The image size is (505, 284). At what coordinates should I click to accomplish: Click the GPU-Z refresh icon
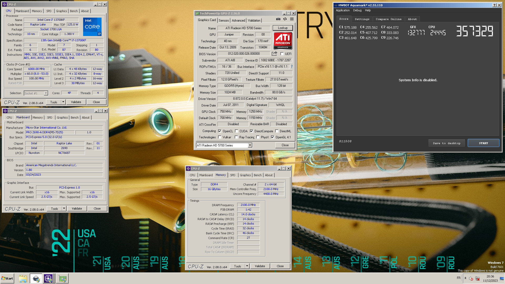point(285,19)
